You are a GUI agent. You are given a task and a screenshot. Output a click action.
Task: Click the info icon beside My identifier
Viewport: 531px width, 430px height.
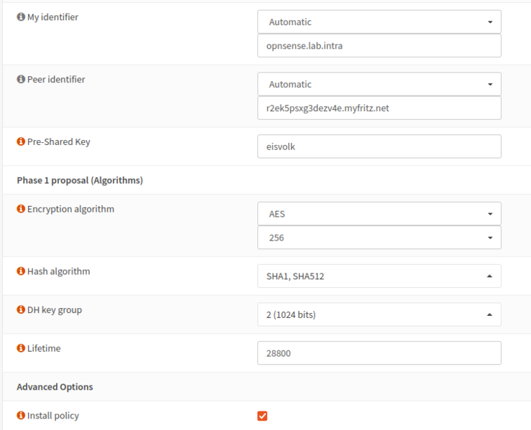(21, 17)
